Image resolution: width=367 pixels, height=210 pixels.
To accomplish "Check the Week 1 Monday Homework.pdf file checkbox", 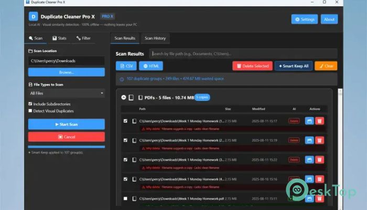I will click(x=125, y=198).
